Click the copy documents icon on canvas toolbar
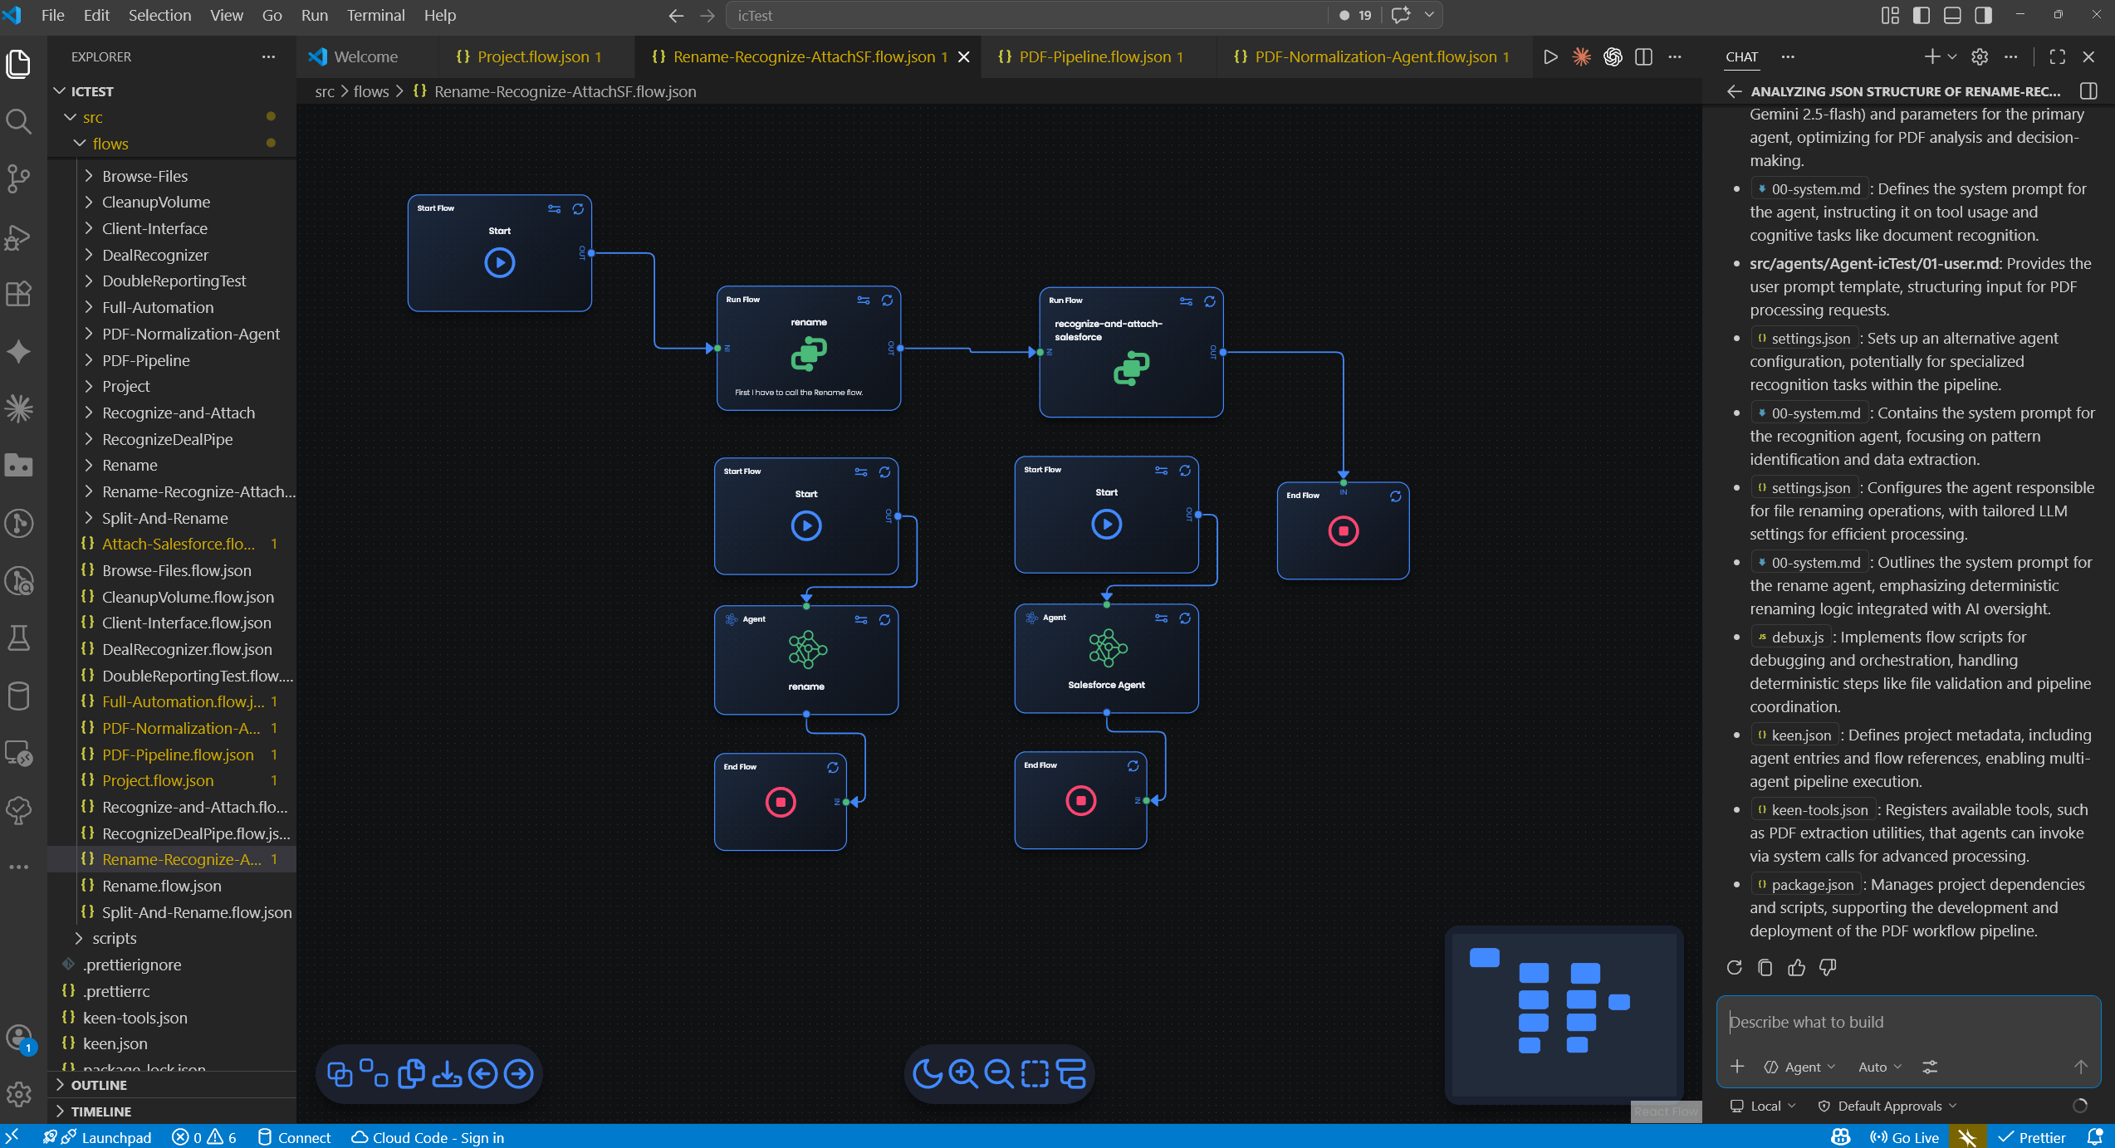 [411, 1074]
